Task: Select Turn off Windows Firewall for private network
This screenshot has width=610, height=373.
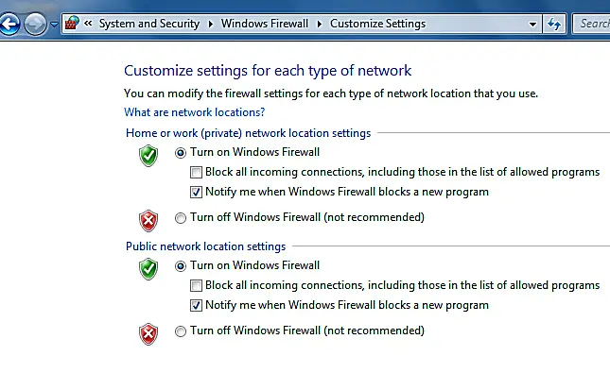Action: click(181, 218)
